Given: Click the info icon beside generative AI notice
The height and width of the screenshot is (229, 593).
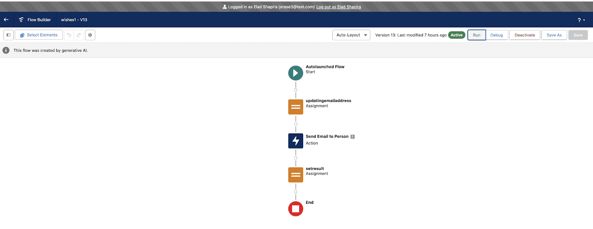Looking at the screenshot, I should [6, 50].
